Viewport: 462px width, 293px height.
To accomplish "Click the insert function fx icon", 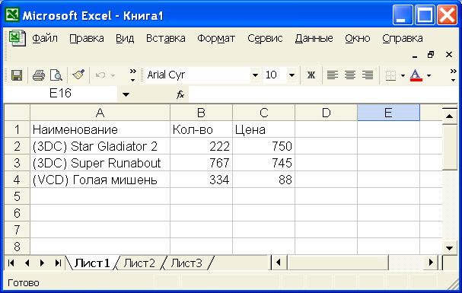I will [180, 94].
